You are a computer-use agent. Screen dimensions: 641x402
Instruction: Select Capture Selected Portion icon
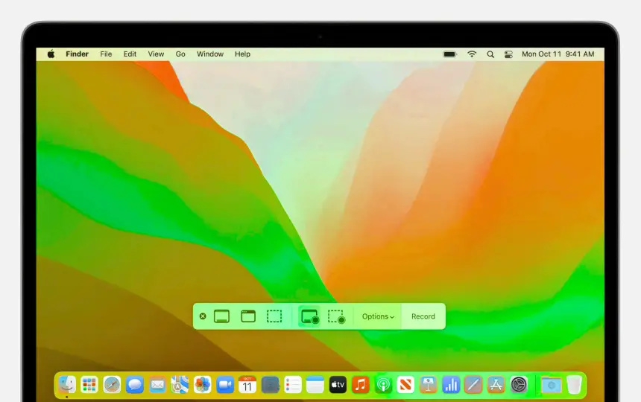pos(274,316)
